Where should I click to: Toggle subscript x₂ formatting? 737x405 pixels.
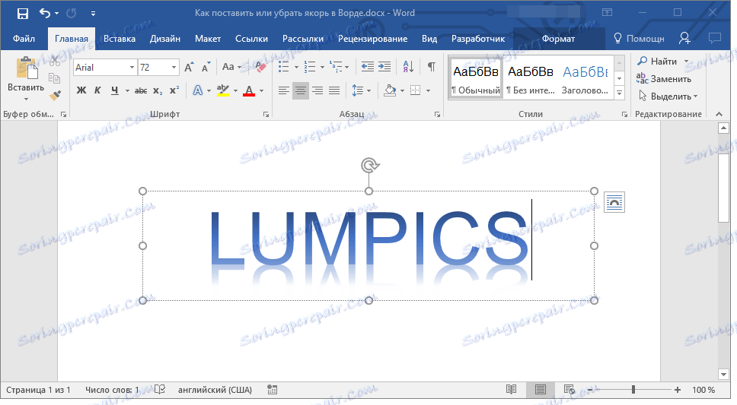point(158,90)
